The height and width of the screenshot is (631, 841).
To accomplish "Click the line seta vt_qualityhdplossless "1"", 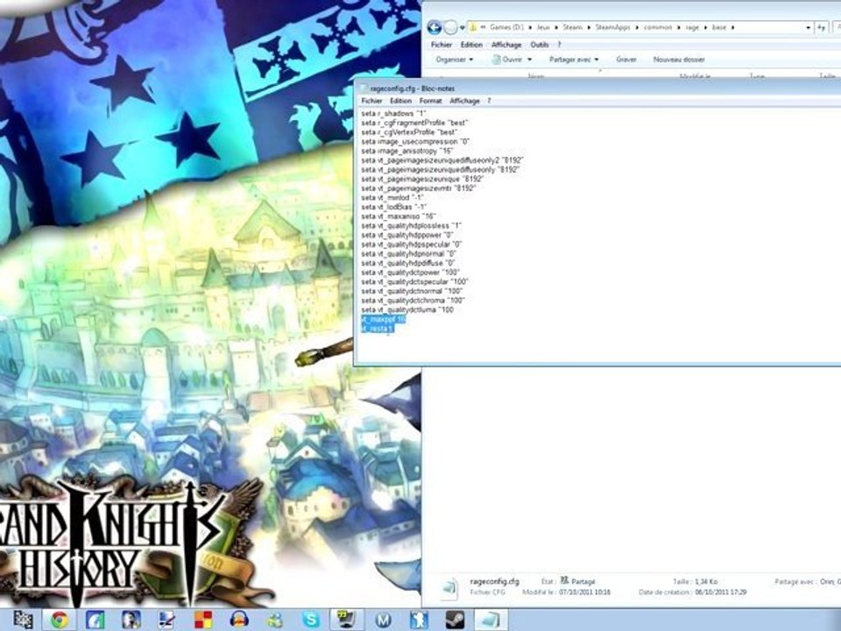I will click(x=411, y=226).
